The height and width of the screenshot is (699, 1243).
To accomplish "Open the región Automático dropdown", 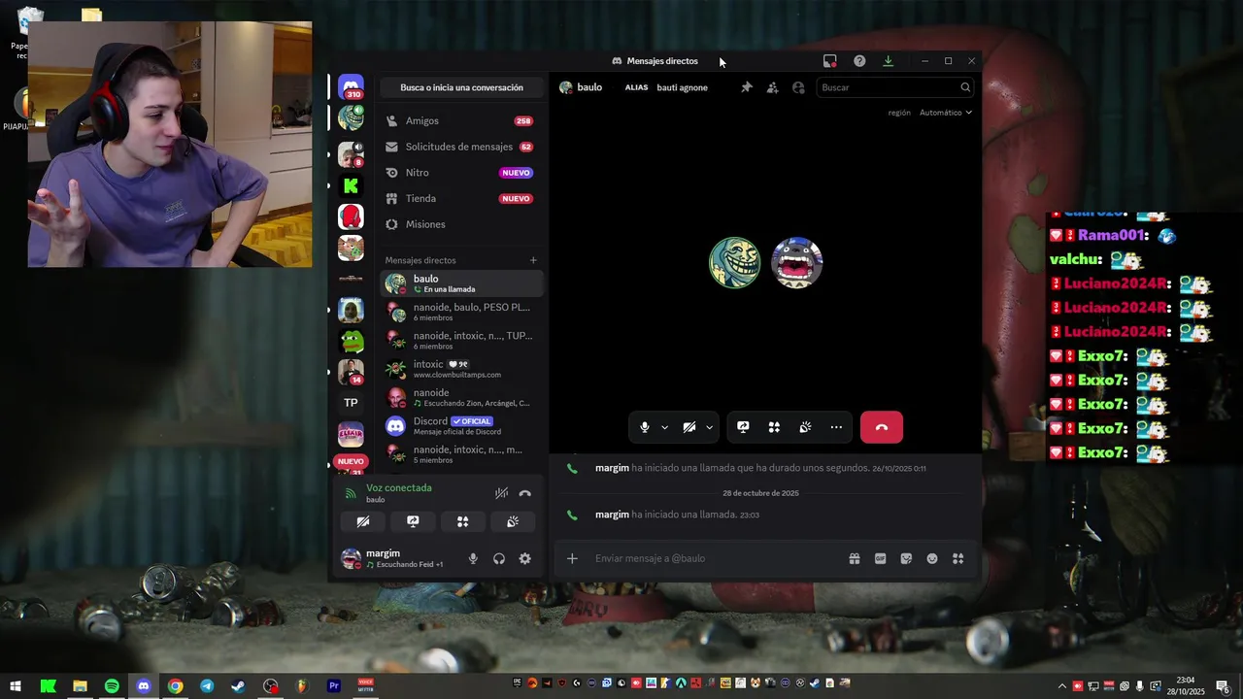I will point(946,113).
